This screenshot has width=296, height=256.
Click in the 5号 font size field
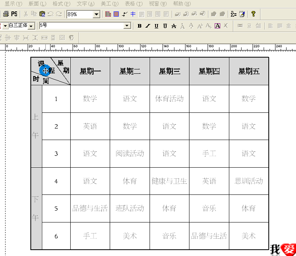82,26
